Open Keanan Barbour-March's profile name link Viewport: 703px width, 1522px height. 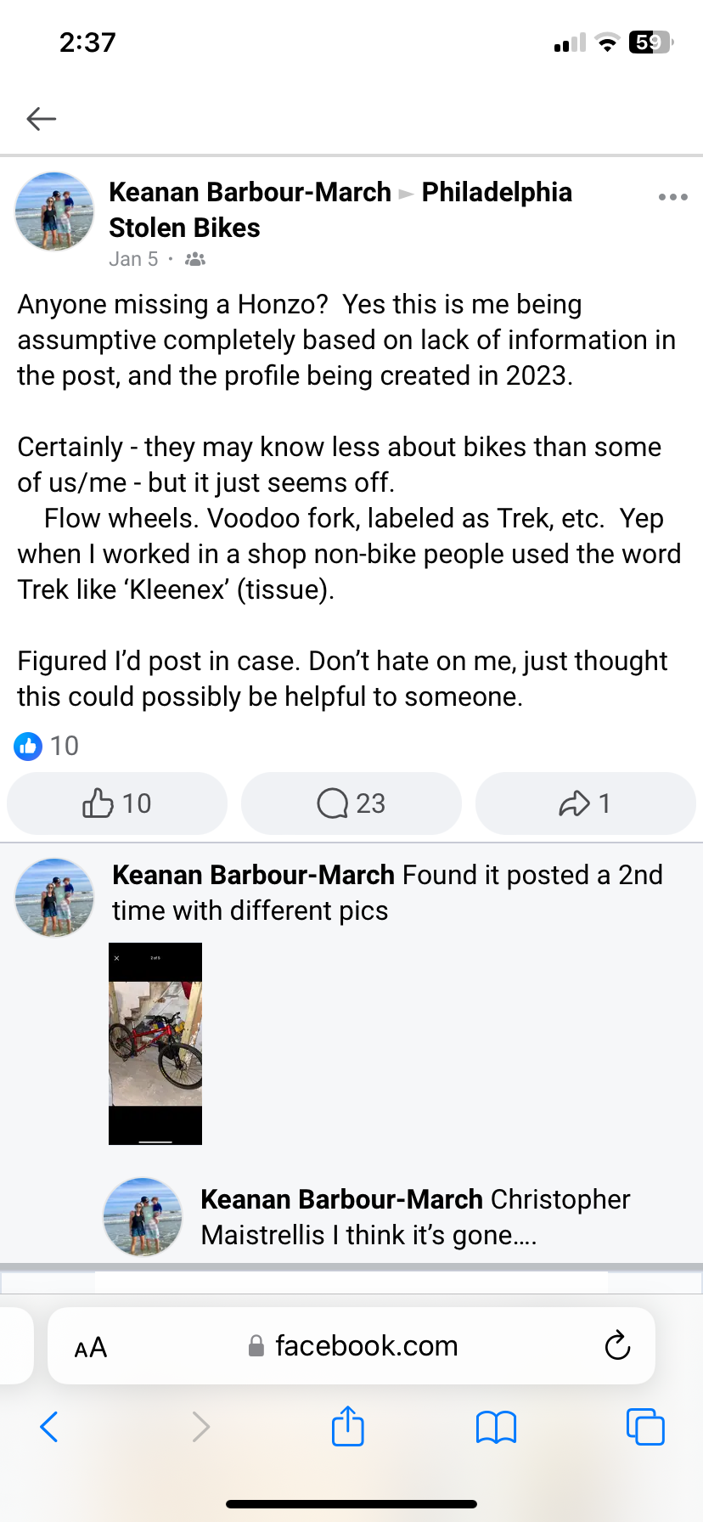[x=249, y=192]
